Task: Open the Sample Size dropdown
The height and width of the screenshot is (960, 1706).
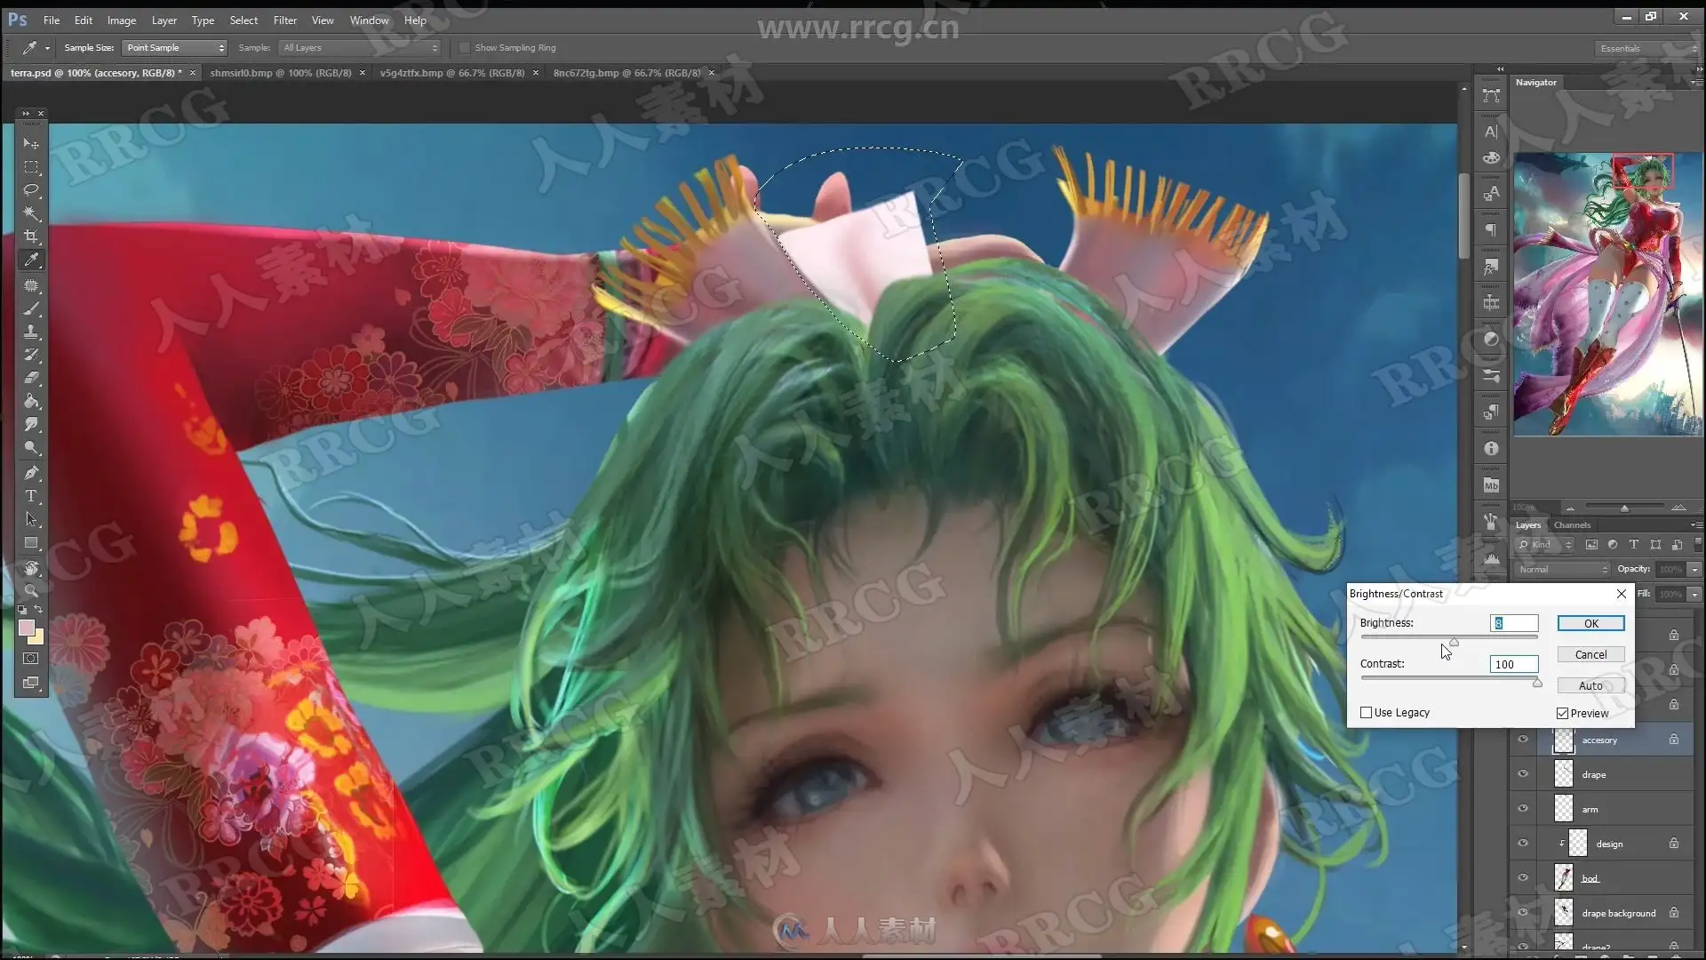Action: coord(174,48)
